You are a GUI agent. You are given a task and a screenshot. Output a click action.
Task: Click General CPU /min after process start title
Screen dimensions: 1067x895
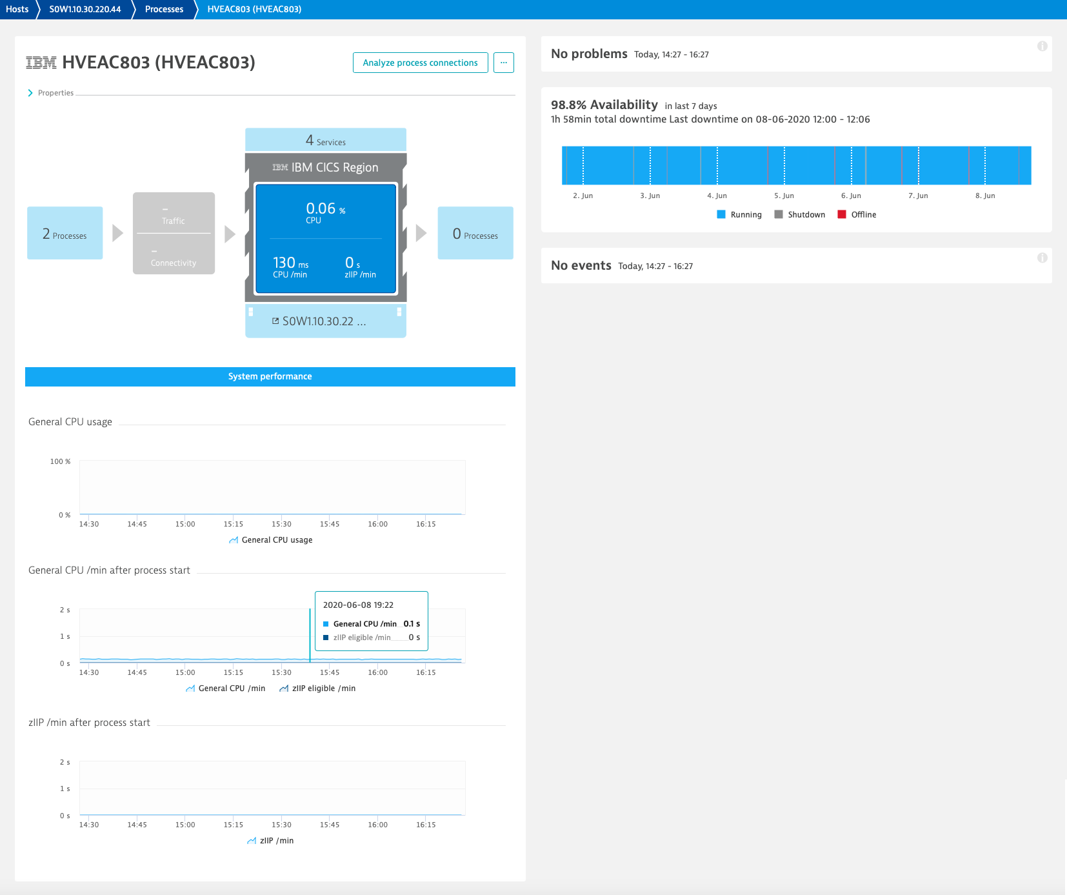point(109,570)
